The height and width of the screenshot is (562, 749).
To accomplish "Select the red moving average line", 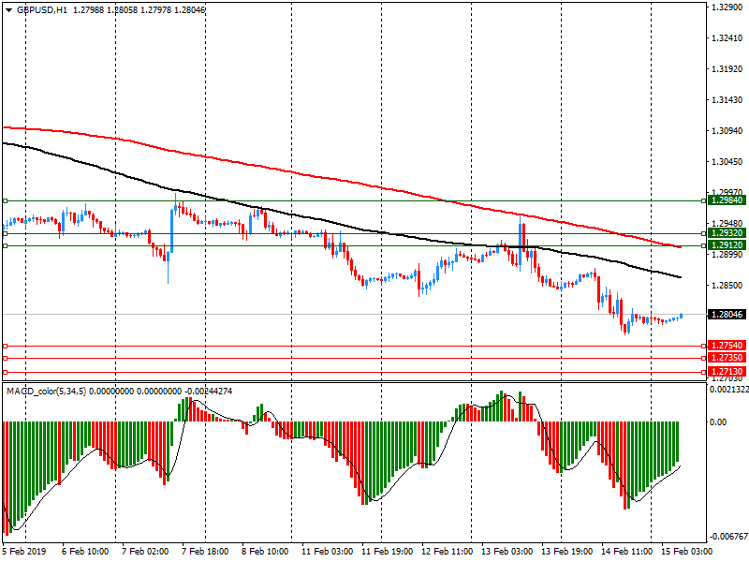I will tap(281, 170).
